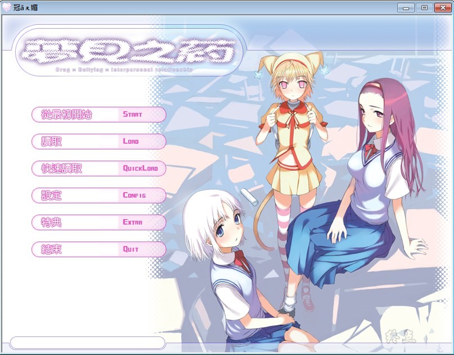Select the QuickLoad menu option
Image resolution: width=454 pixels, height=355 pixels.
click(x=99, y=169)
